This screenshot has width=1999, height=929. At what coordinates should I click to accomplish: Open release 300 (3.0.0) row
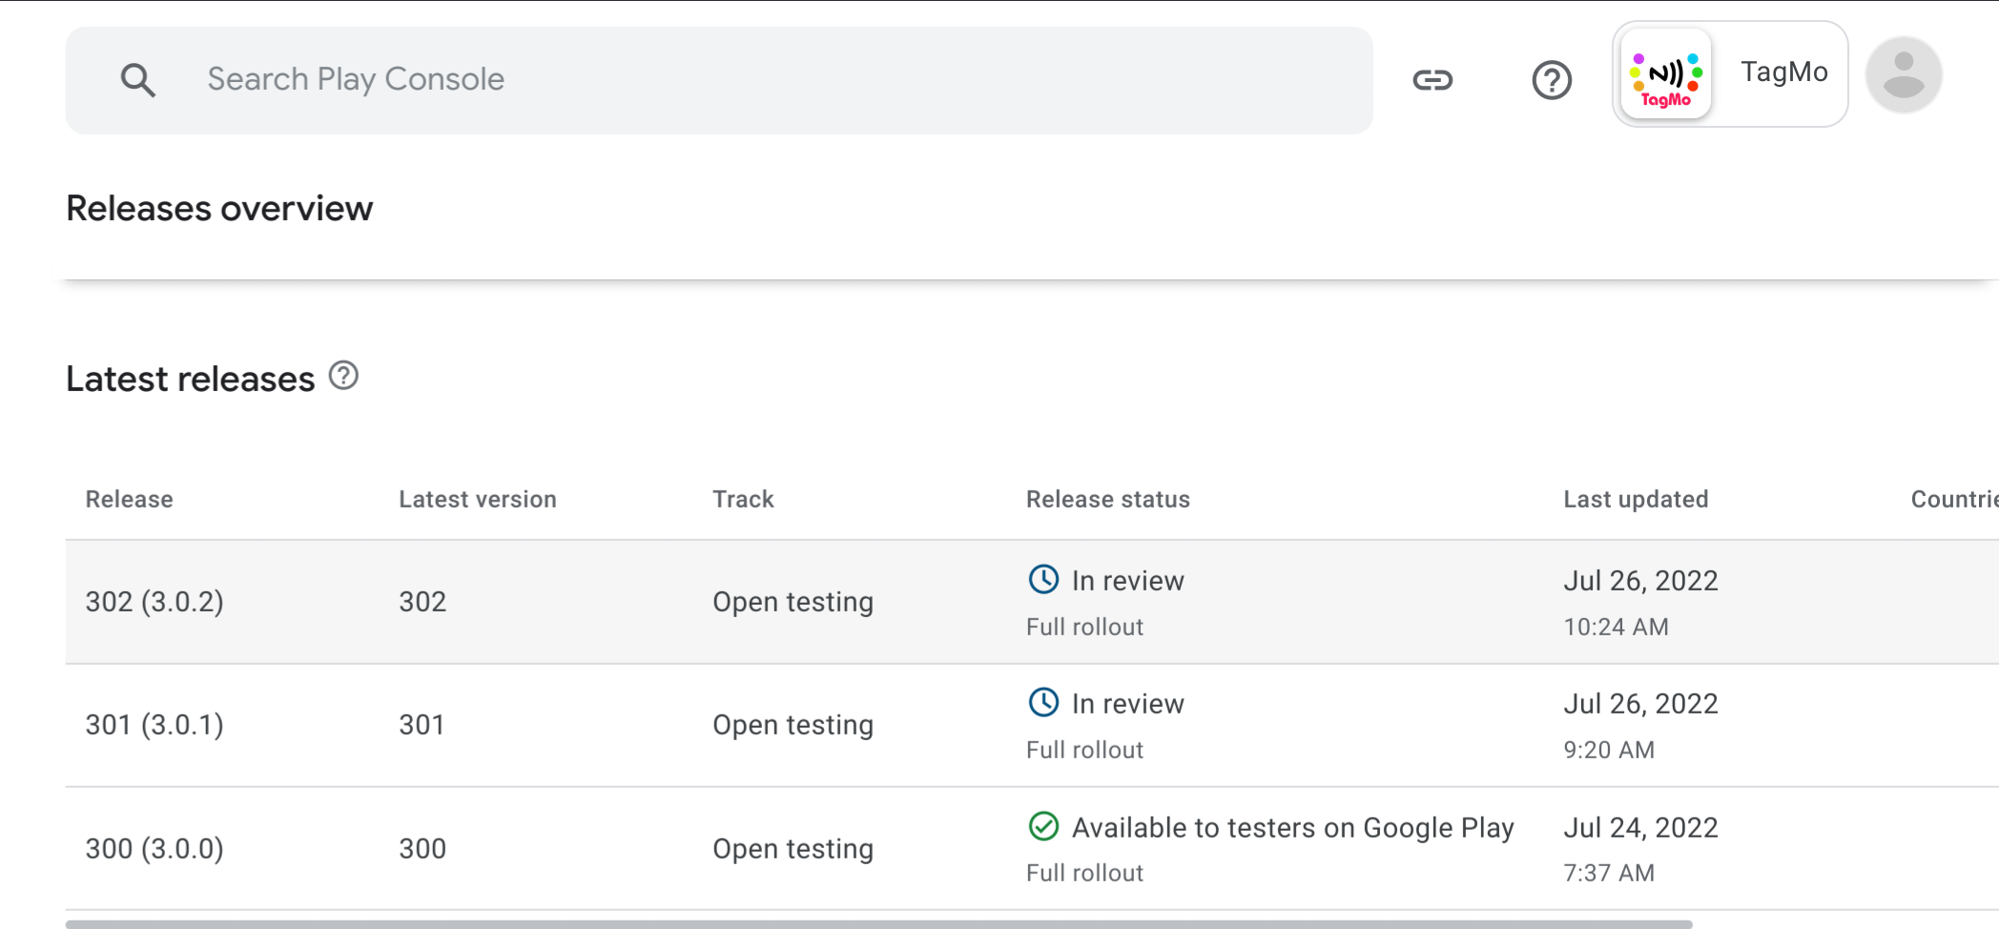[x=155, y=849]
